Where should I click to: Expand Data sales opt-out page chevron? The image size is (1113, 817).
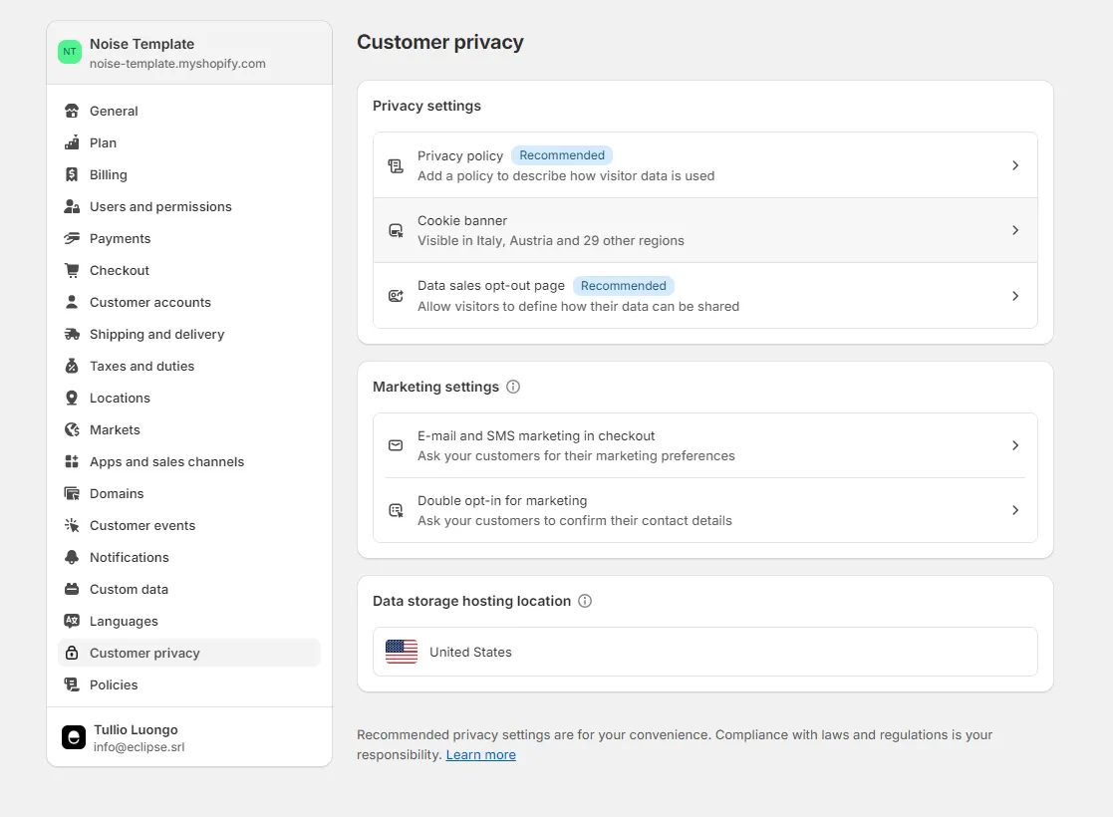point(1015,296)
